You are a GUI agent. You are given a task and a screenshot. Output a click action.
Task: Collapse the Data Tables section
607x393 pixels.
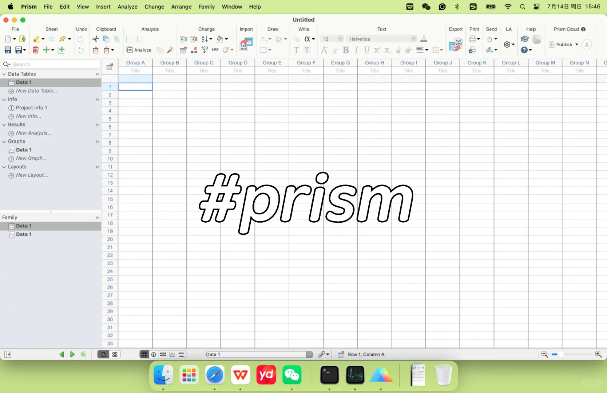point(4,74)
